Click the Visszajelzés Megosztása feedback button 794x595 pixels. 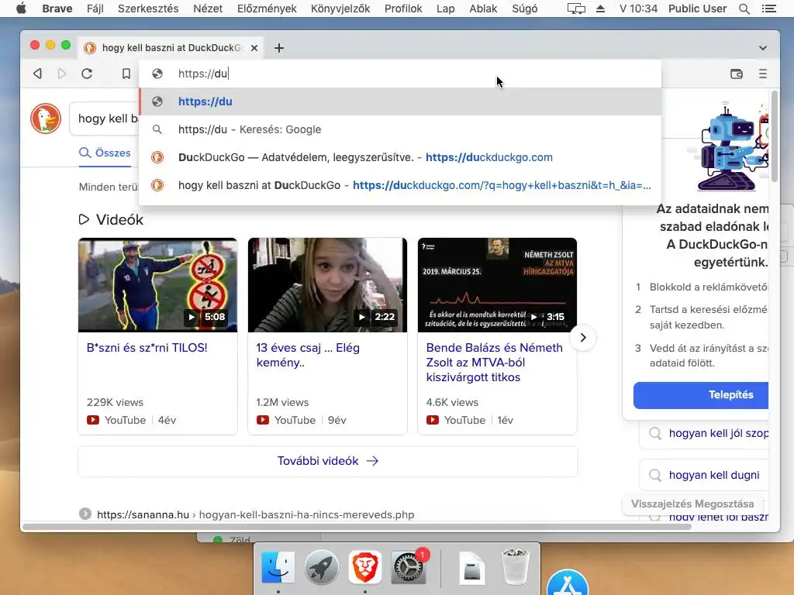click(x=692, y=504)
